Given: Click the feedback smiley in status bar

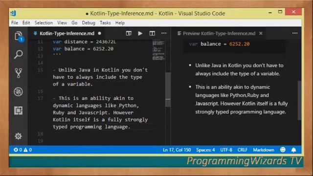Looking at the screenshot, I should tap(283, 150).
